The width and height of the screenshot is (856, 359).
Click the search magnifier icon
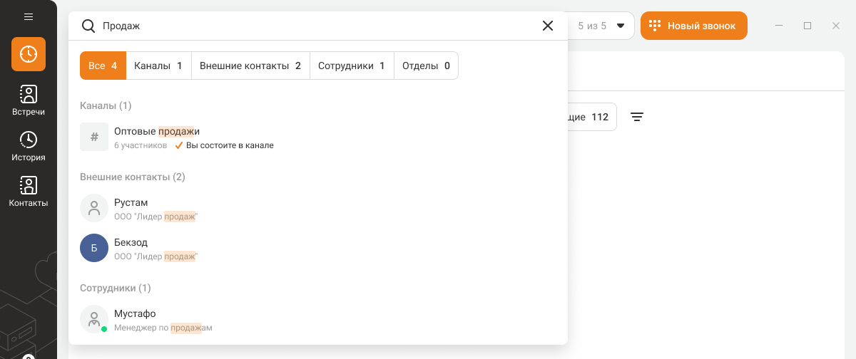click(88, 26)
